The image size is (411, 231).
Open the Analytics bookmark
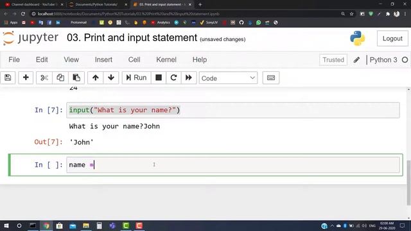[x=161, y=22]
